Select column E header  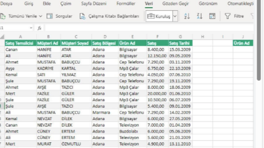tap(133, 37)
